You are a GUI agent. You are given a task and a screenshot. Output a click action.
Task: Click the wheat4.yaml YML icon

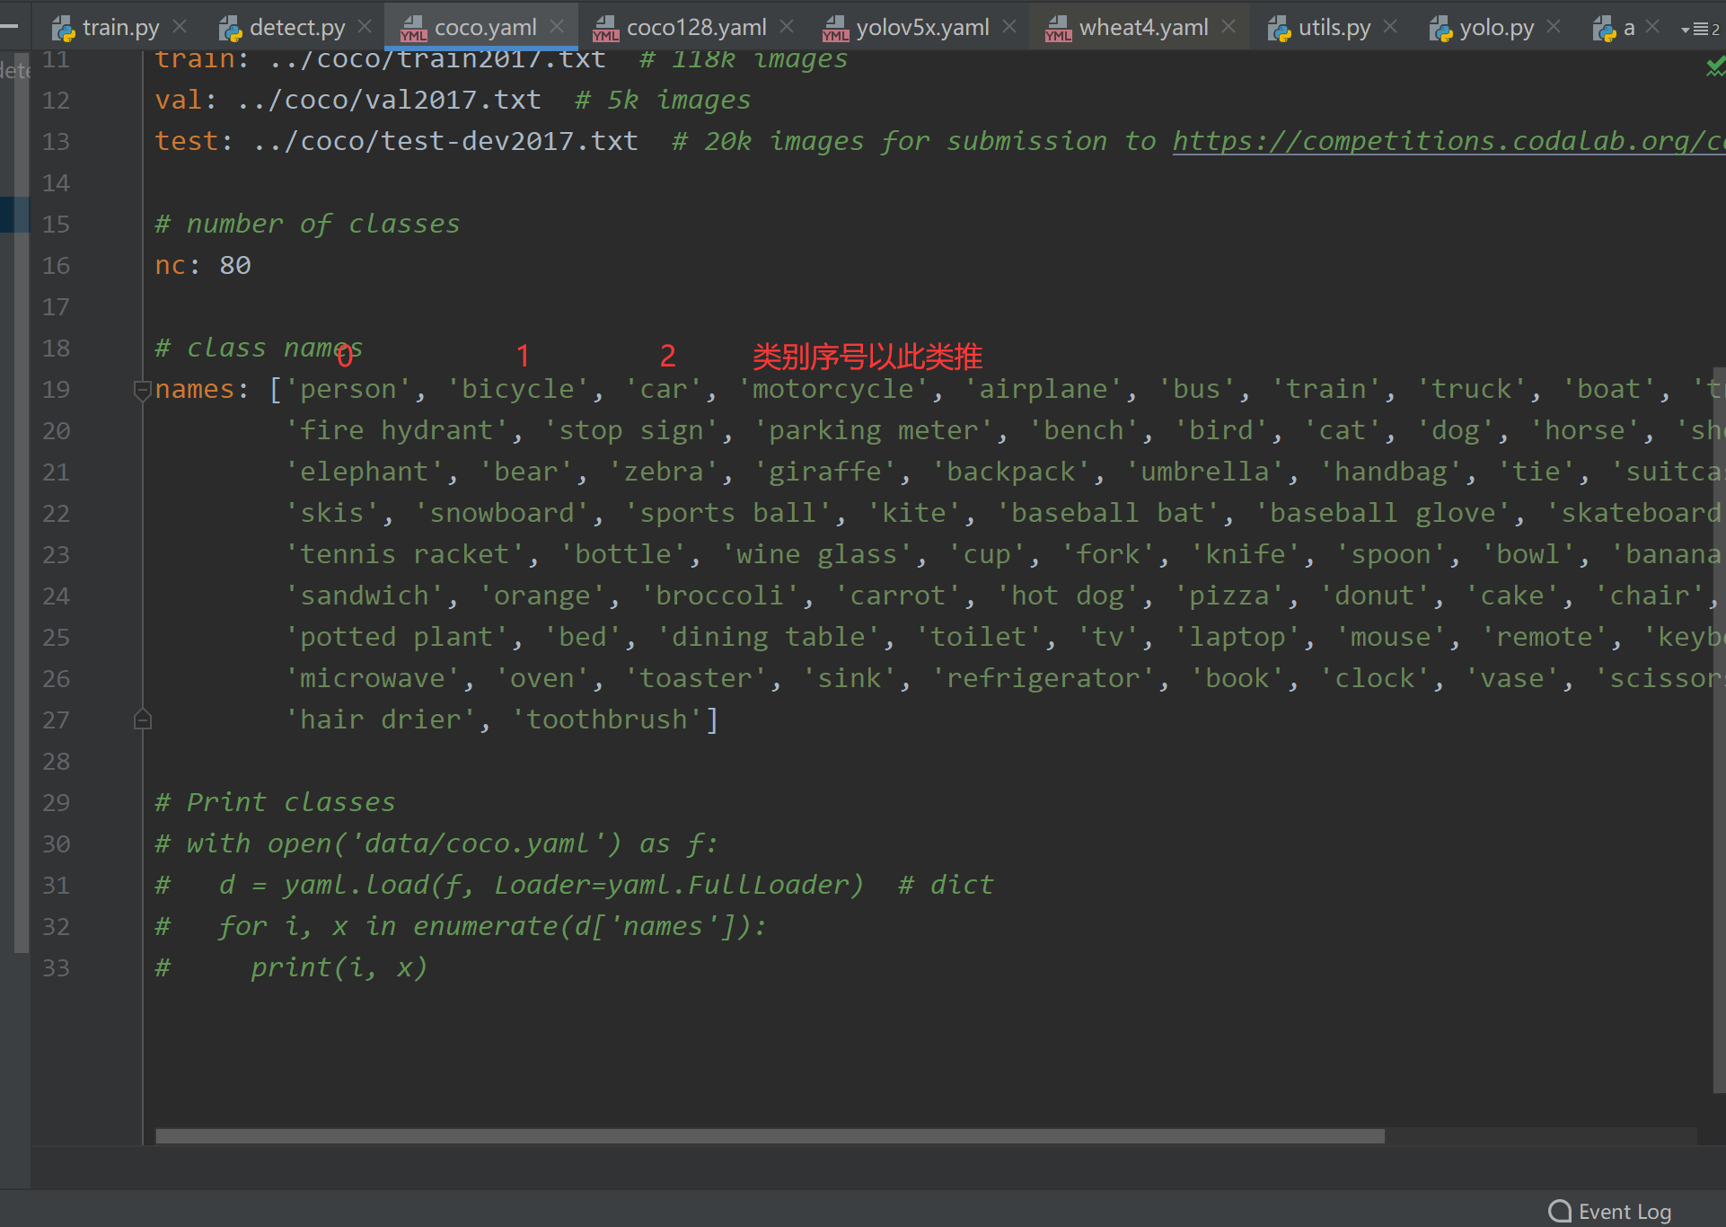1058,29
